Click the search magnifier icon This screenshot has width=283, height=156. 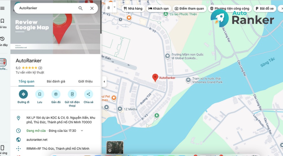80,8
